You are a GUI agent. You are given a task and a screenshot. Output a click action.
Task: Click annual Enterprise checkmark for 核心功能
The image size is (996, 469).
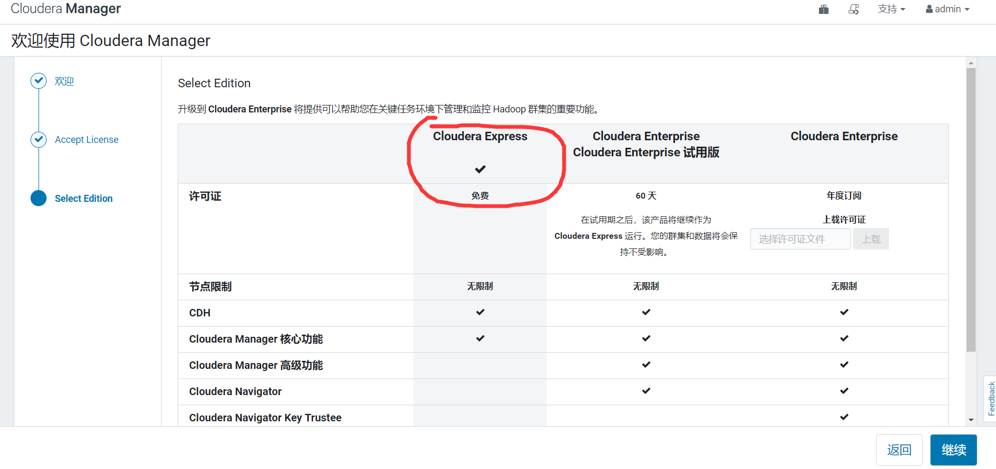(844, 338)
